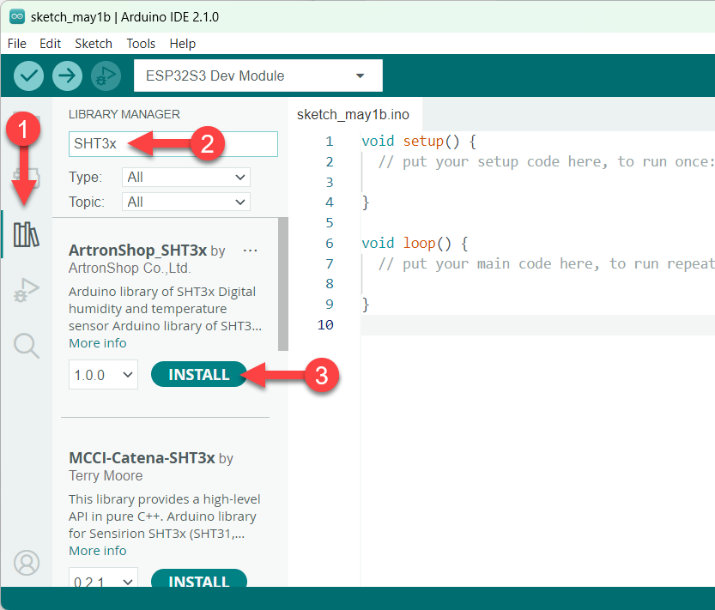Open the File menu
The image size is (715, 610).
pyautogui.click(x=17, y=44)
